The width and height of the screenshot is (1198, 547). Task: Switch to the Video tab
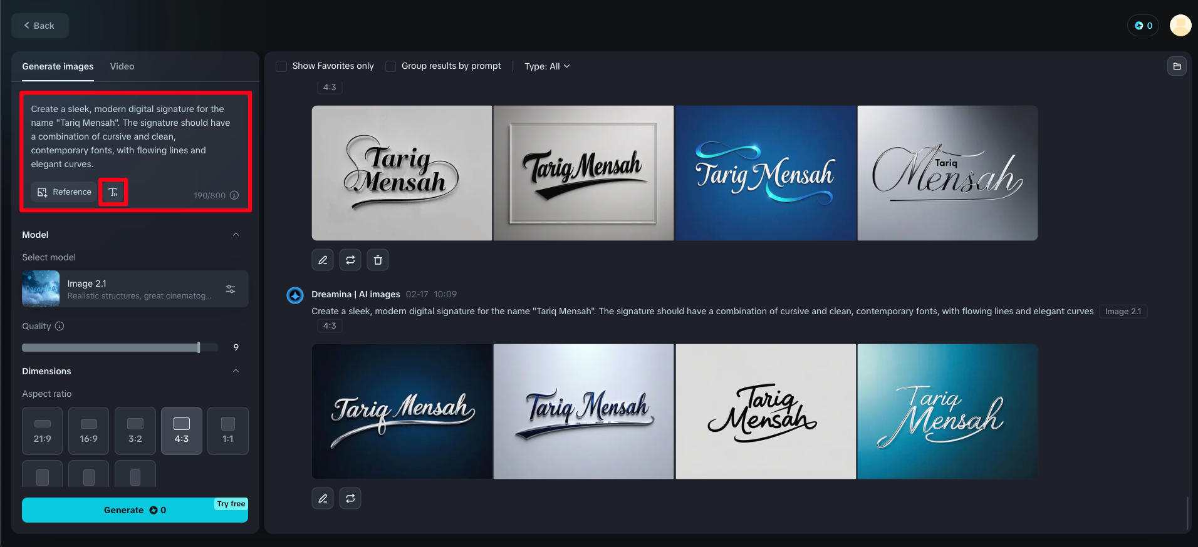(122, 66)
